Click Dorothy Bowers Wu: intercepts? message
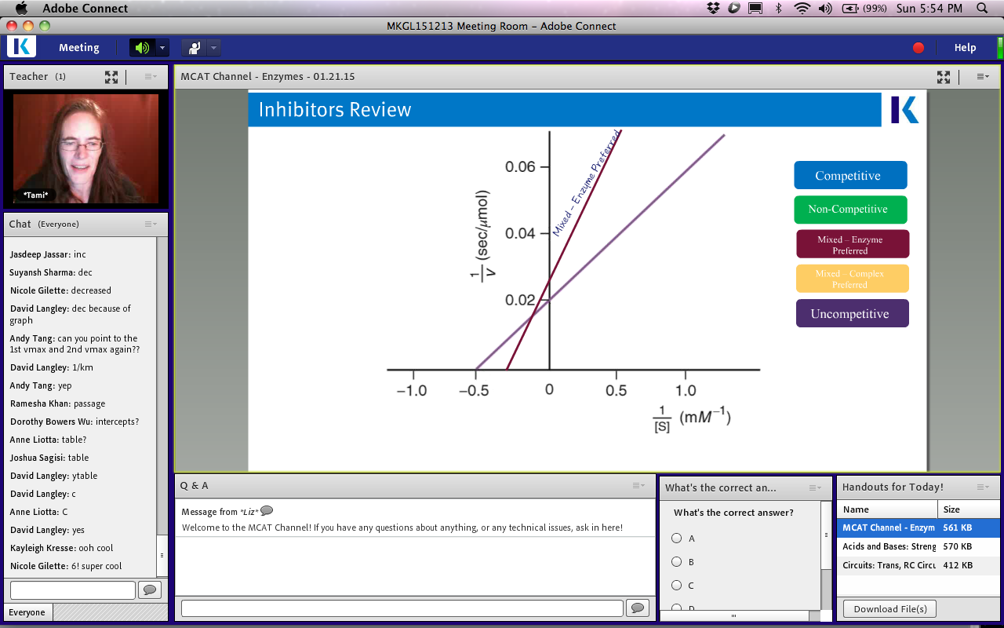The width and height of the screenshot is (1004, 628). click(x=75, y=422)
